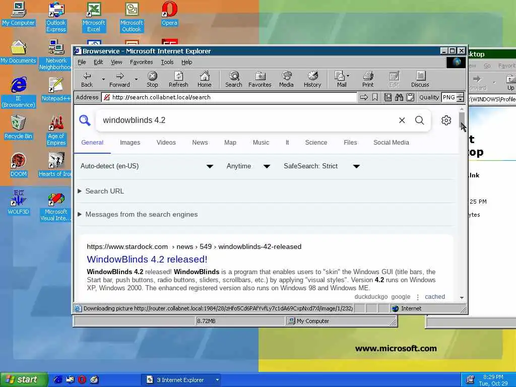The image size is (516, 387).
Task: Print the page with Print button
Action: (368, 79)
